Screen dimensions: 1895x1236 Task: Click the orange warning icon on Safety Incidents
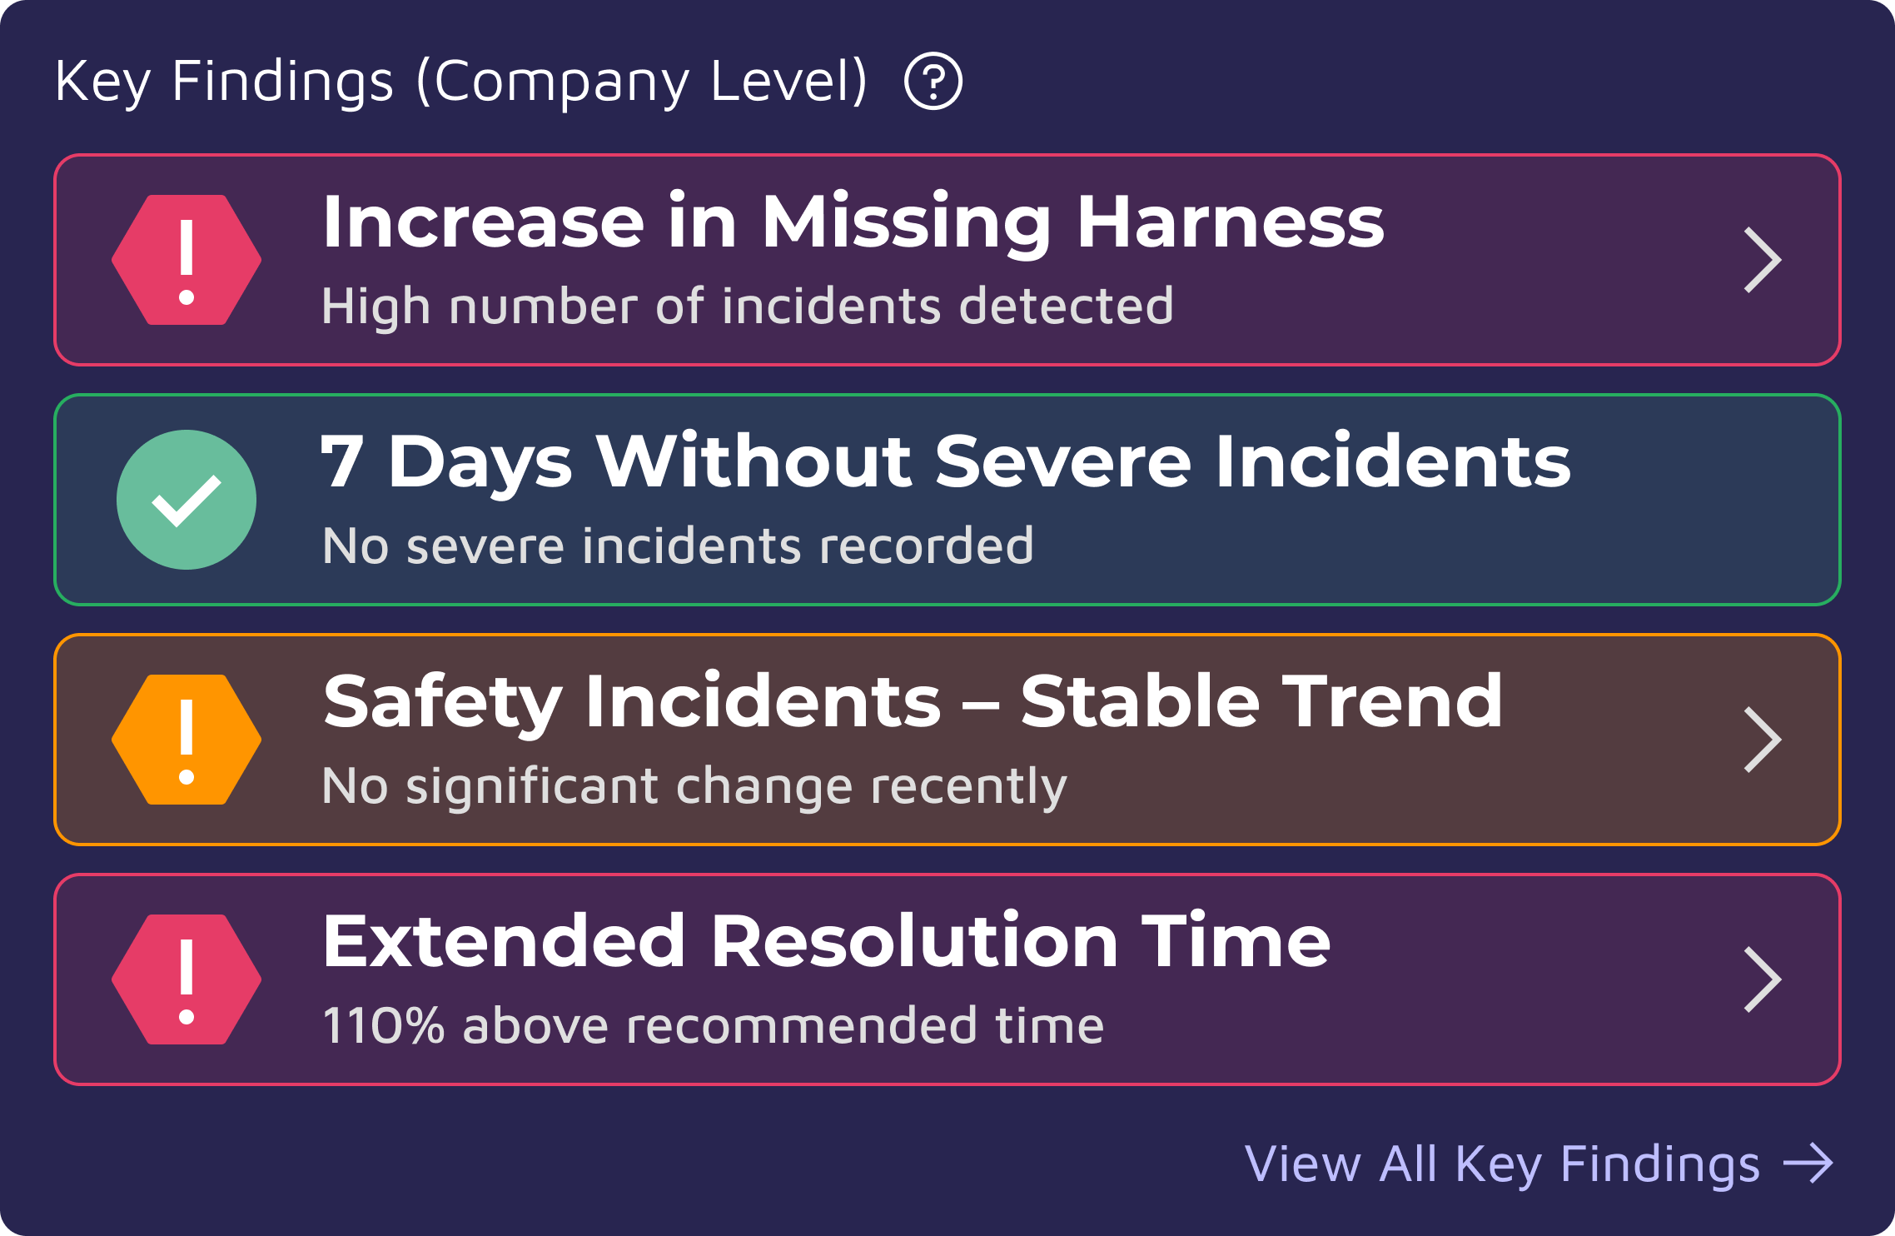(x=186, y=739)
